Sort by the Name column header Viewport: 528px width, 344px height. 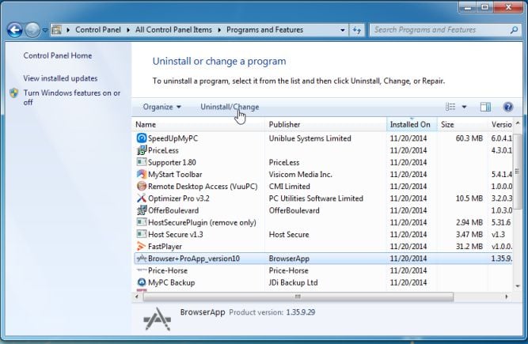coord(199,124)
